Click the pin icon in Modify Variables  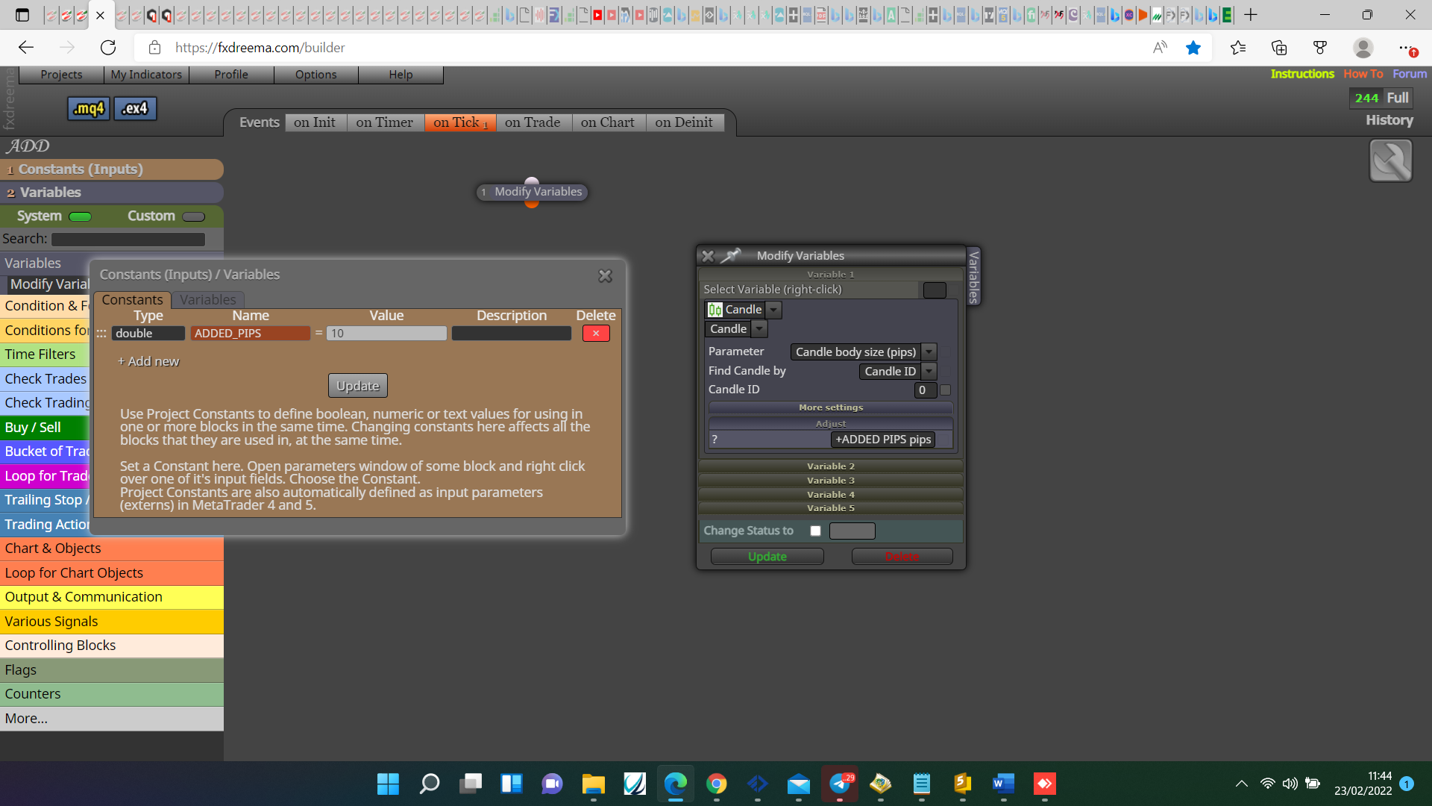tap(731, 256)
